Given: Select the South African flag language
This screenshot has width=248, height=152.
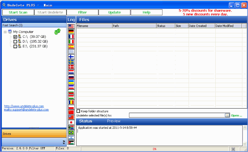Looking at the screenshot, I should tap(71, 127).
